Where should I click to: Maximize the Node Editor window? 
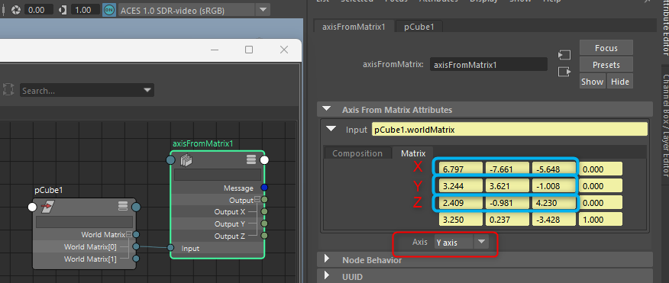249,50
